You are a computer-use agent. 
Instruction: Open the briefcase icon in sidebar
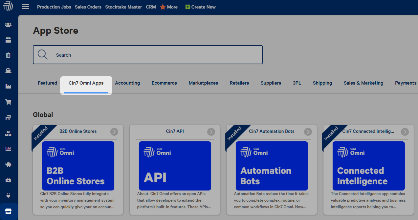point(9,180)
